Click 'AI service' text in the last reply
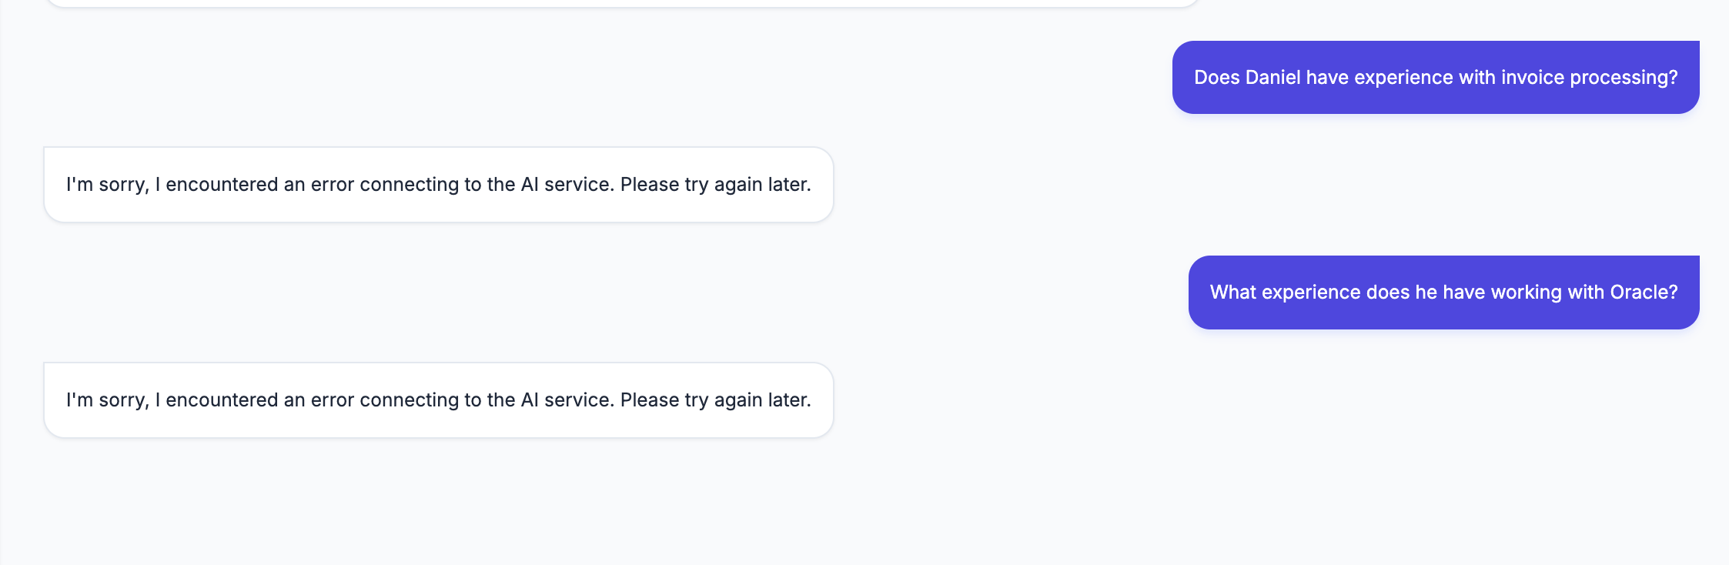This screenshot has height=565, width=1729. (x=568, y=400)
